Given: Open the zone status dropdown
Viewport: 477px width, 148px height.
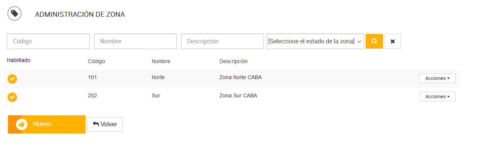Looking at the screenshot, I should (x=315, y=41).
